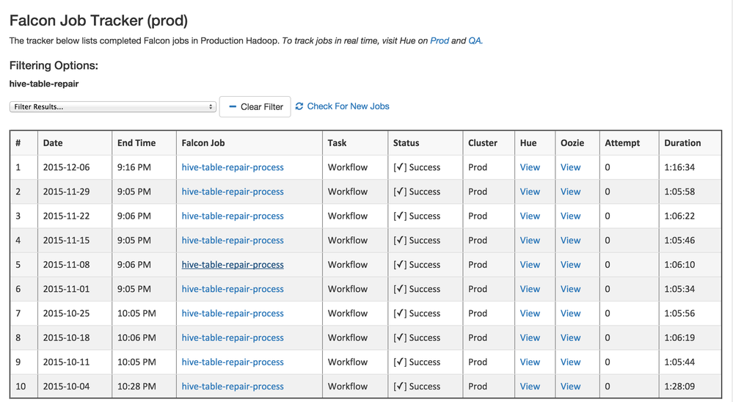Click the Filtering Options heading

(x=54, y=65)
